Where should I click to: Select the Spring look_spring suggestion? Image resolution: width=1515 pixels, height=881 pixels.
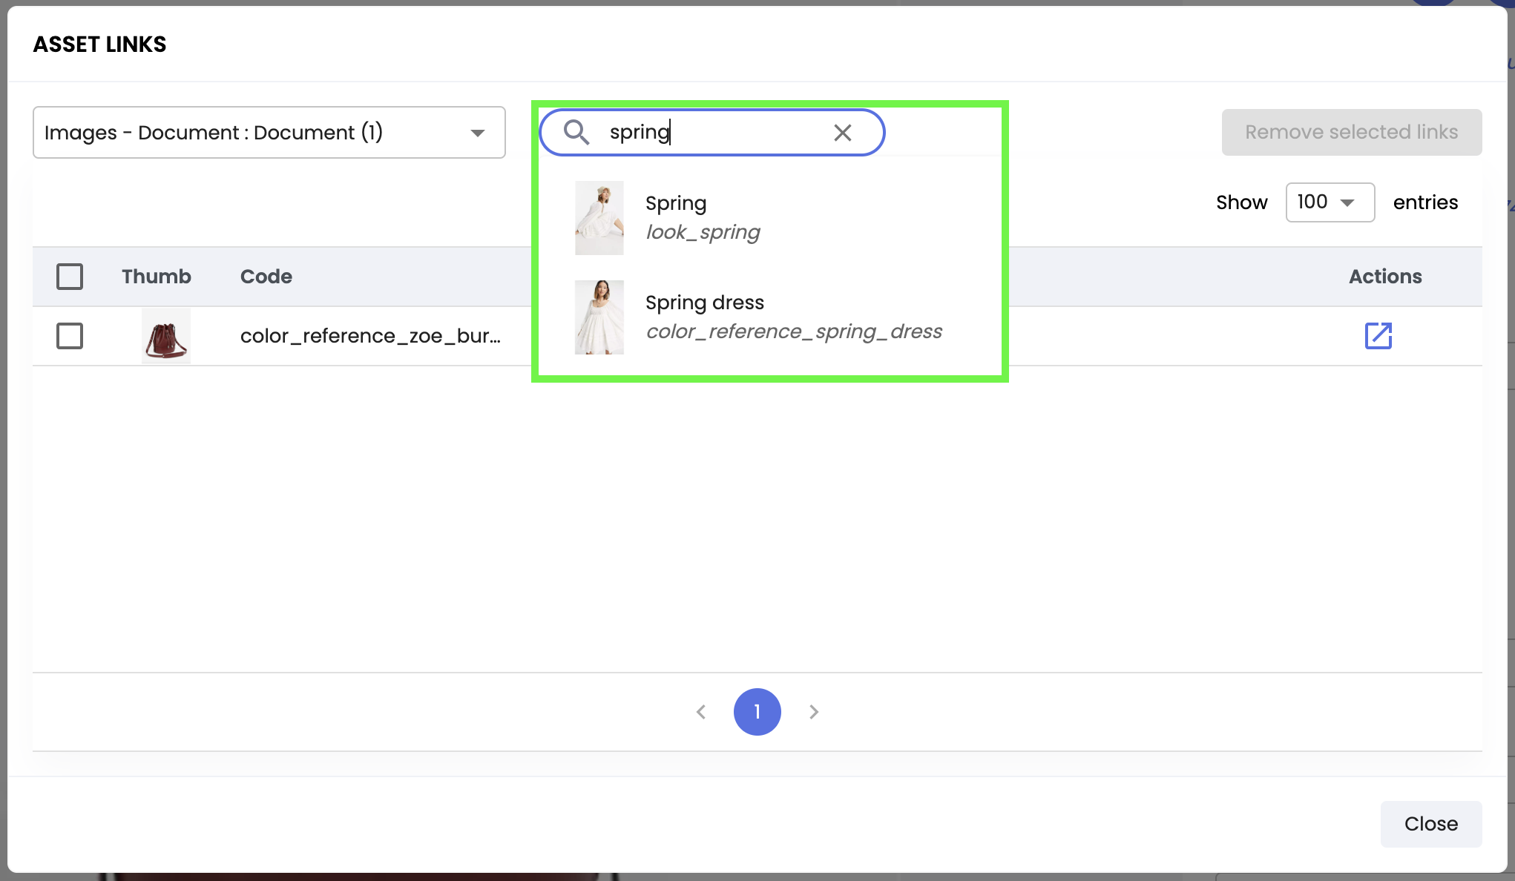(703, 217)
